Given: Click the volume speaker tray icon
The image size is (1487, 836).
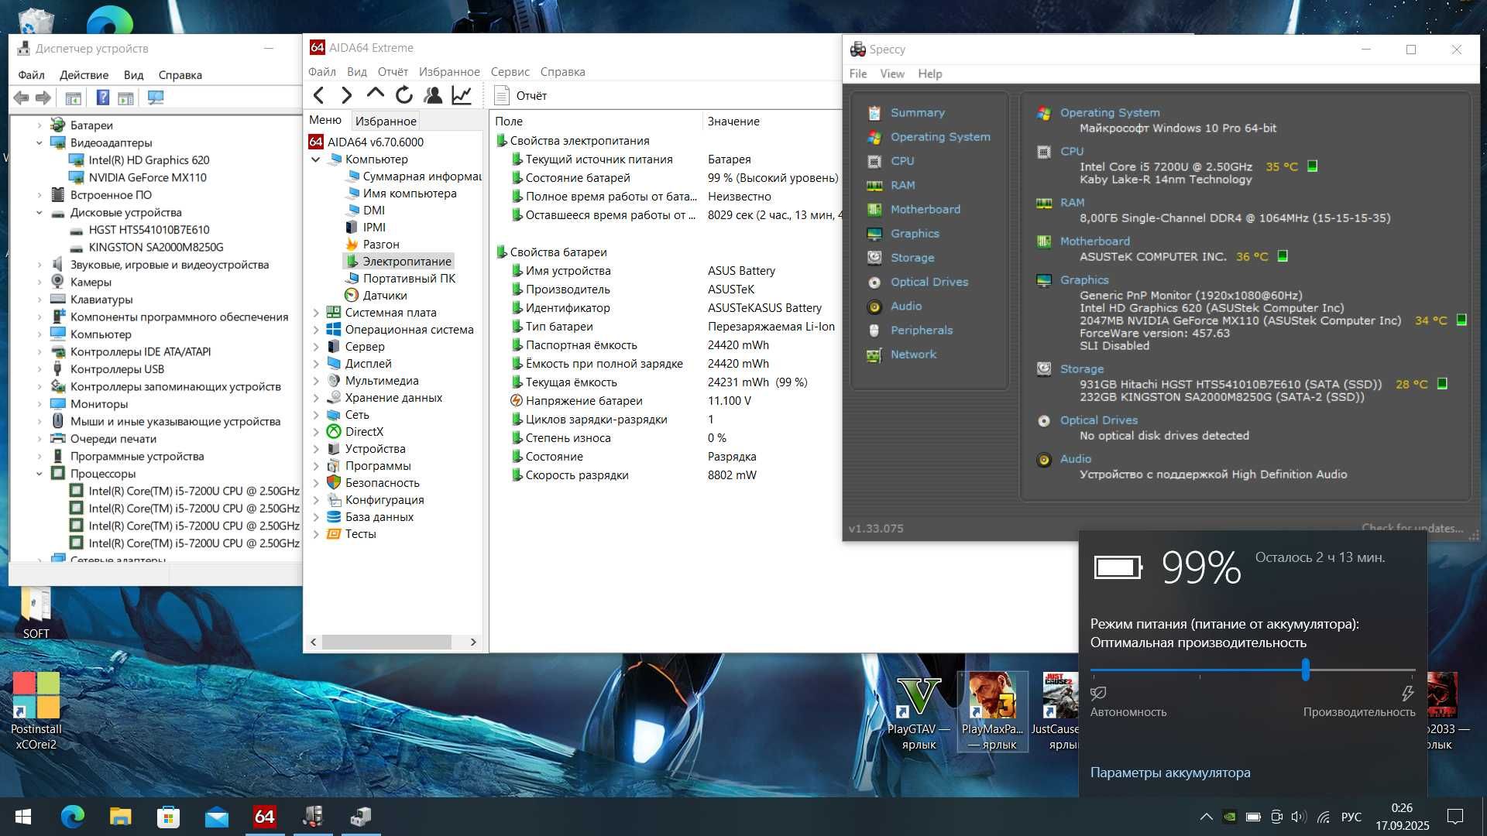Looking at the screenshot, I should pos(1299,817).
